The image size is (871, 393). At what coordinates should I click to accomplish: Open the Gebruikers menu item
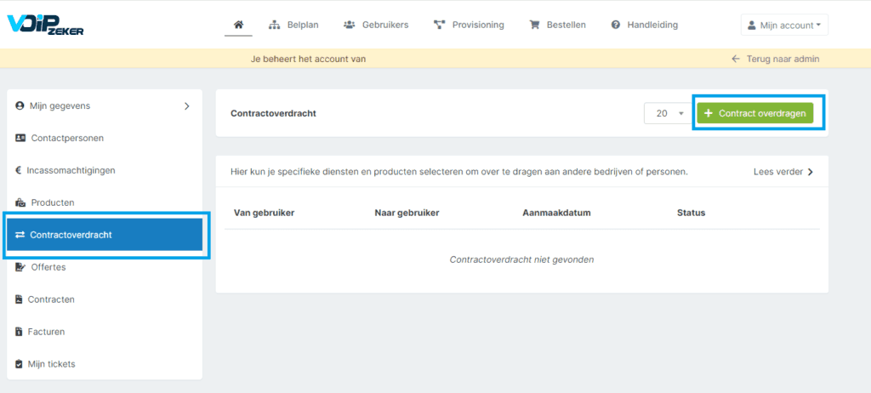(376, 25)
